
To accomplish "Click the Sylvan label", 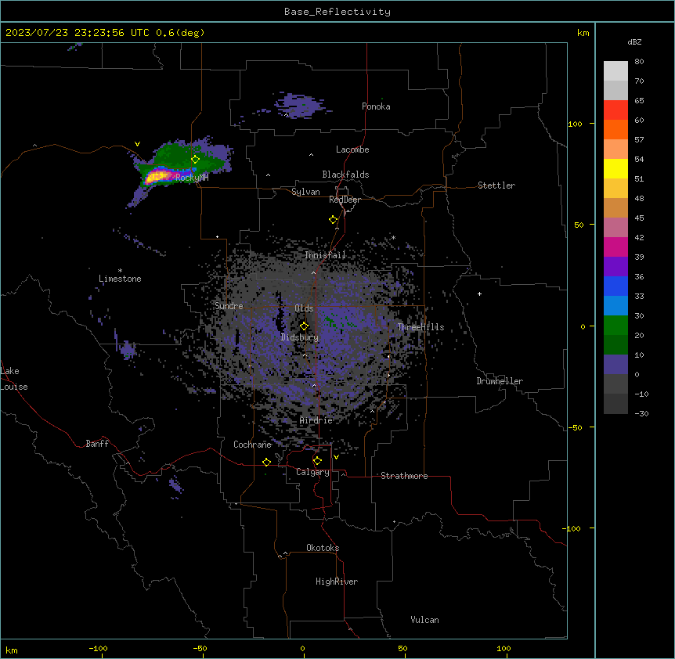I will (305, 192).
